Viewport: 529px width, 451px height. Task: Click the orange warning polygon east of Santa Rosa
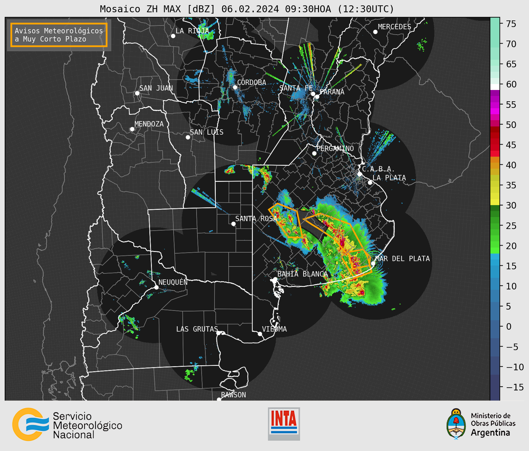click(x=286, y=220)
